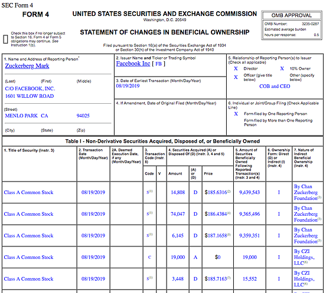Click the transaction date in the 74,047 row
Image resolution: width=326 pixels, height=293 pixels.
(93, 214)
